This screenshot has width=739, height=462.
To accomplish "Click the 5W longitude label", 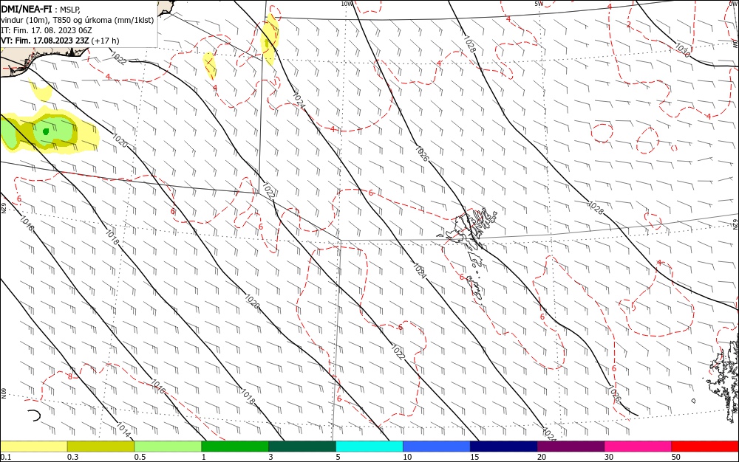I will point(539,4).
